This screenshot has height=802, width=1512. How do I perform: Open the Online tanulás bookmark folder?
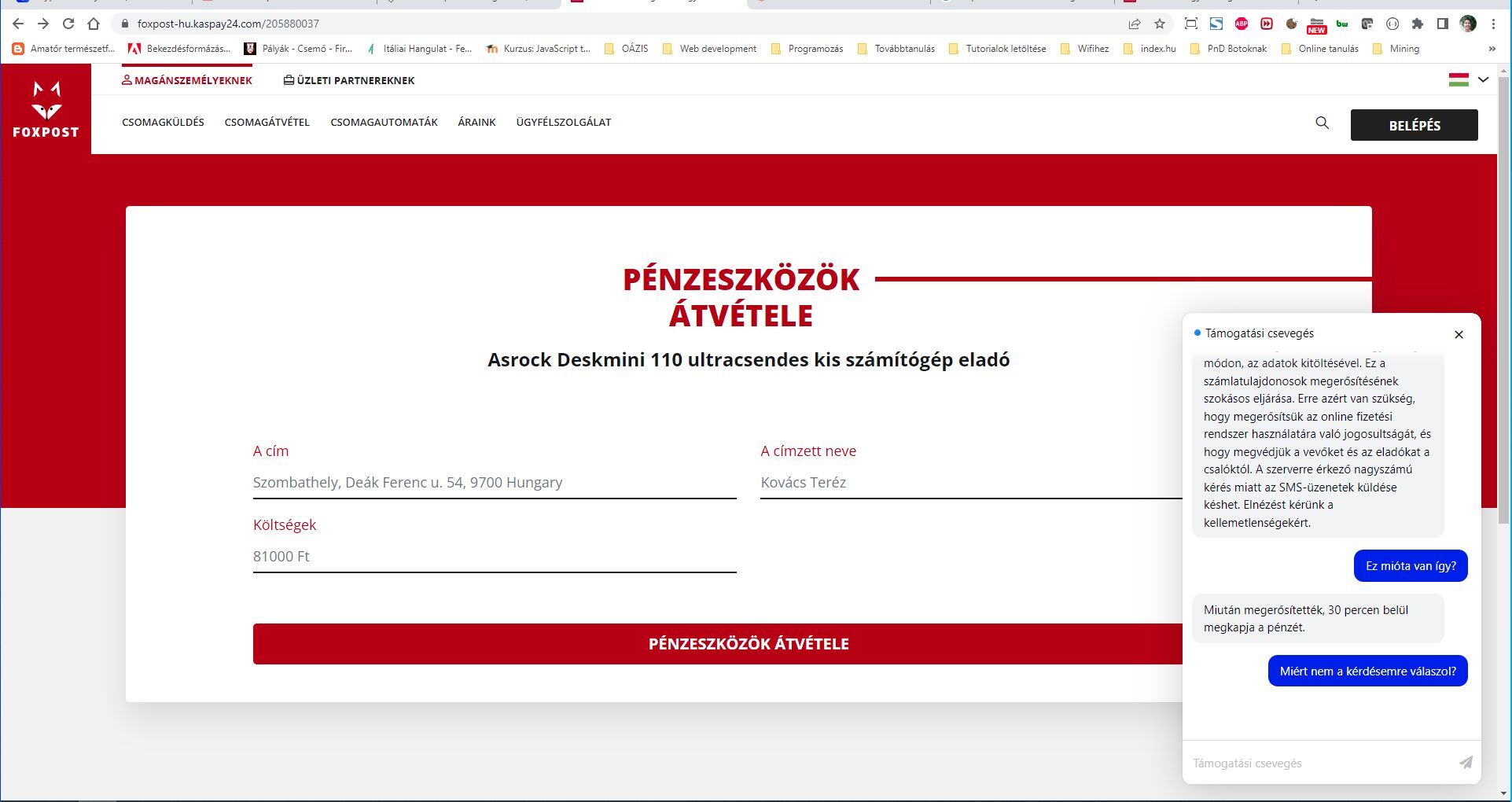point(1319,49)
